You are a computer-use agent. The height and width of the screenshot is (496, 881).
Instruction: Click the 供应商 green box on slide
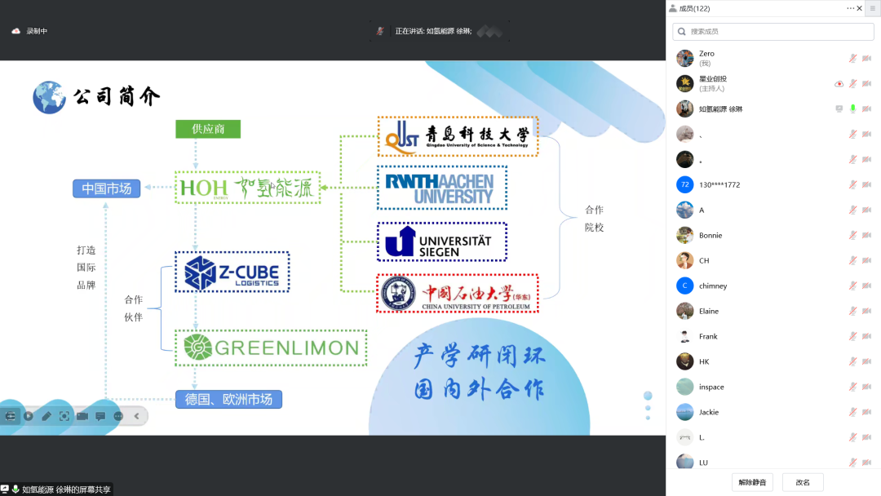[208, 129]
